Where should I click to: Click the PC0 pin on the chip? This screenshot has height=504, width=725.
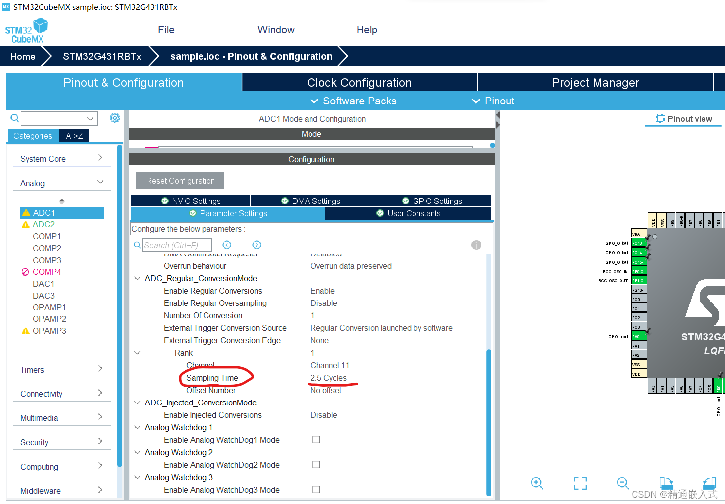(x=639, y=300)
